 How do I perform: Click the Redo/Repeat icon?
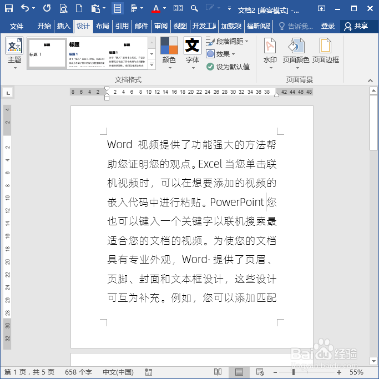[47, 8]
